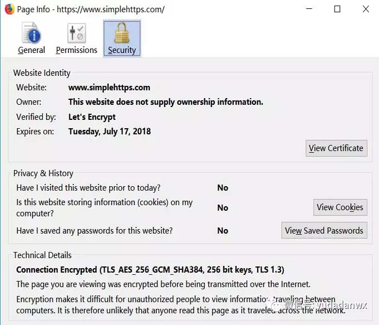The width and height of the screenshot is (379, 325).
Task: Click the "Website:" label
Action: (x=31, y=88)
